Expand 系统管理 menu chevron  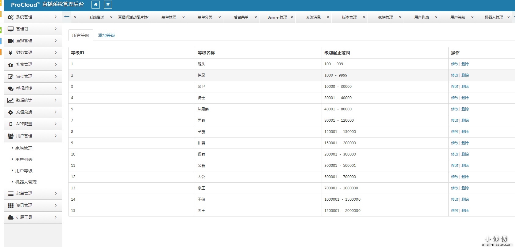pyautogui.click(x=56, y=17)
